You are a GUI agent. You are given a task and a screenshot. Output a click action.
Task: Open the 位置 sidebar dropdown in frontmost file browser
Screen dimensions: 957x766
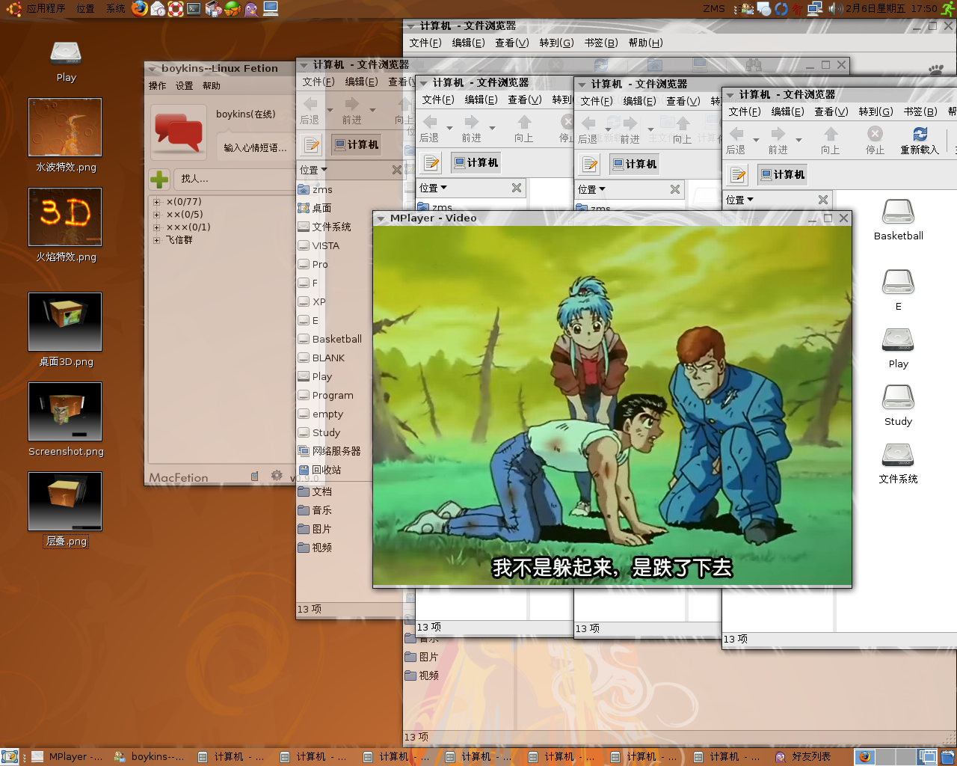coord(740,200)
